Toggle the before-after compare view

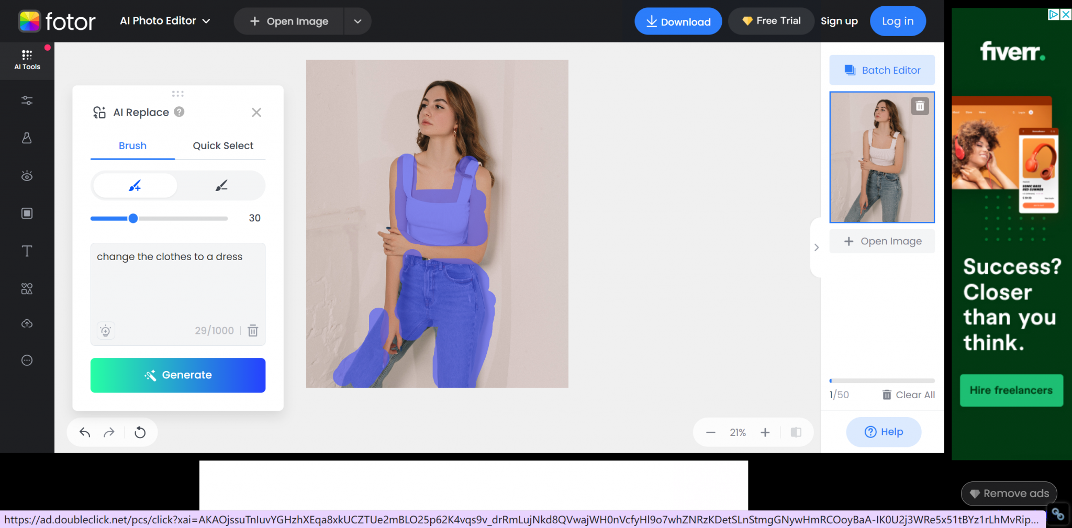click(x=796, y=432)
